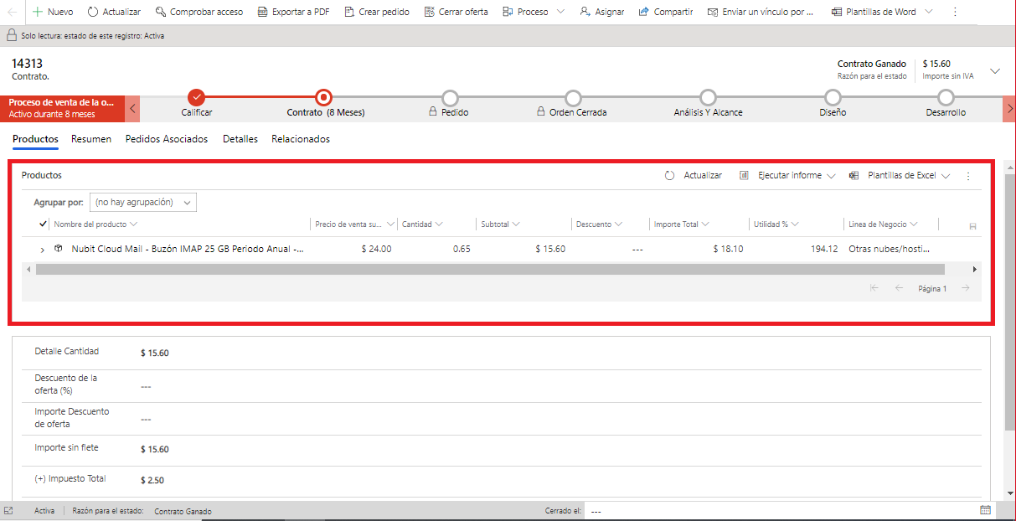Expand the Nubit Cloud Mail product row
Screen dimensions: 1016x521
point(42,250)
